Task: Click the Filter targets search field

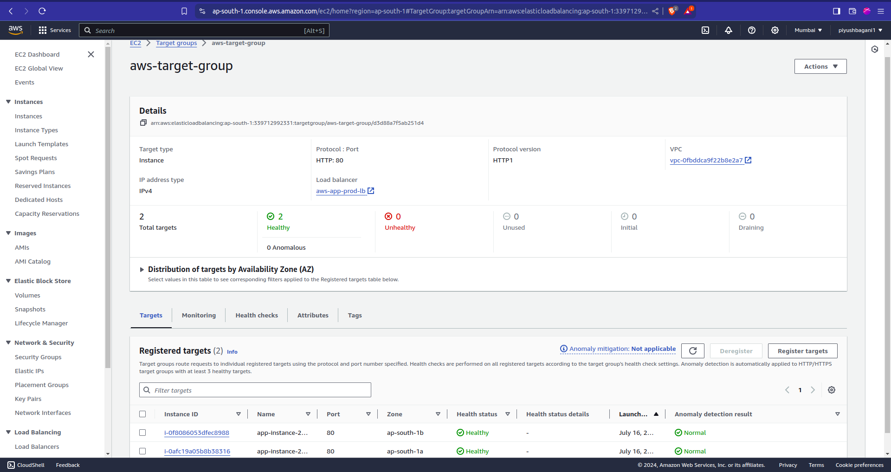Action: click(x=255, y=390)
